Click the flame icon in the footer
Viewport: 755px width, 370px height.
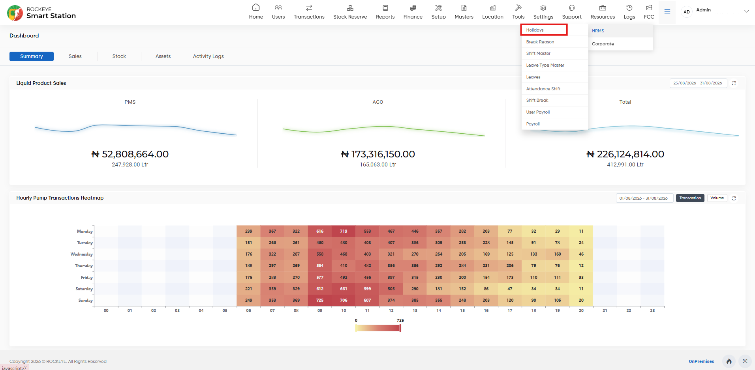pyautogui.click(x=729, y=361)
